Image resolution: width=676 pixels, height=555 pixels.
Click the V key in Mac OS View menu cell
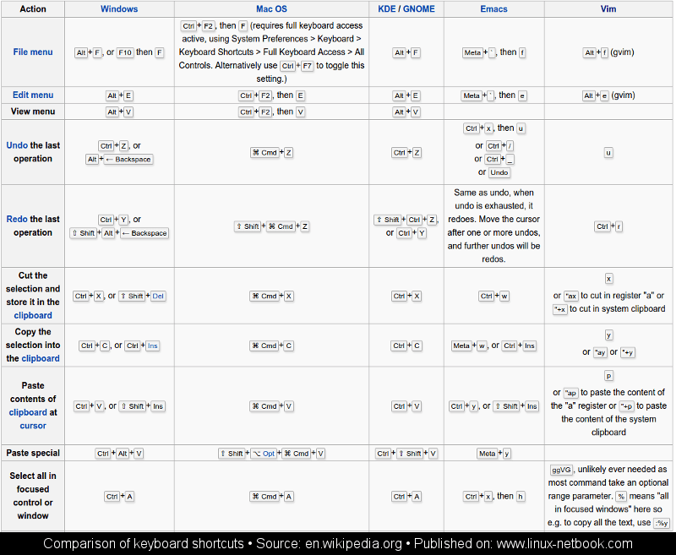301,112
